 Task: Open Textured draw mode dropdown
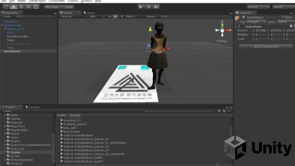coord(73,16)
